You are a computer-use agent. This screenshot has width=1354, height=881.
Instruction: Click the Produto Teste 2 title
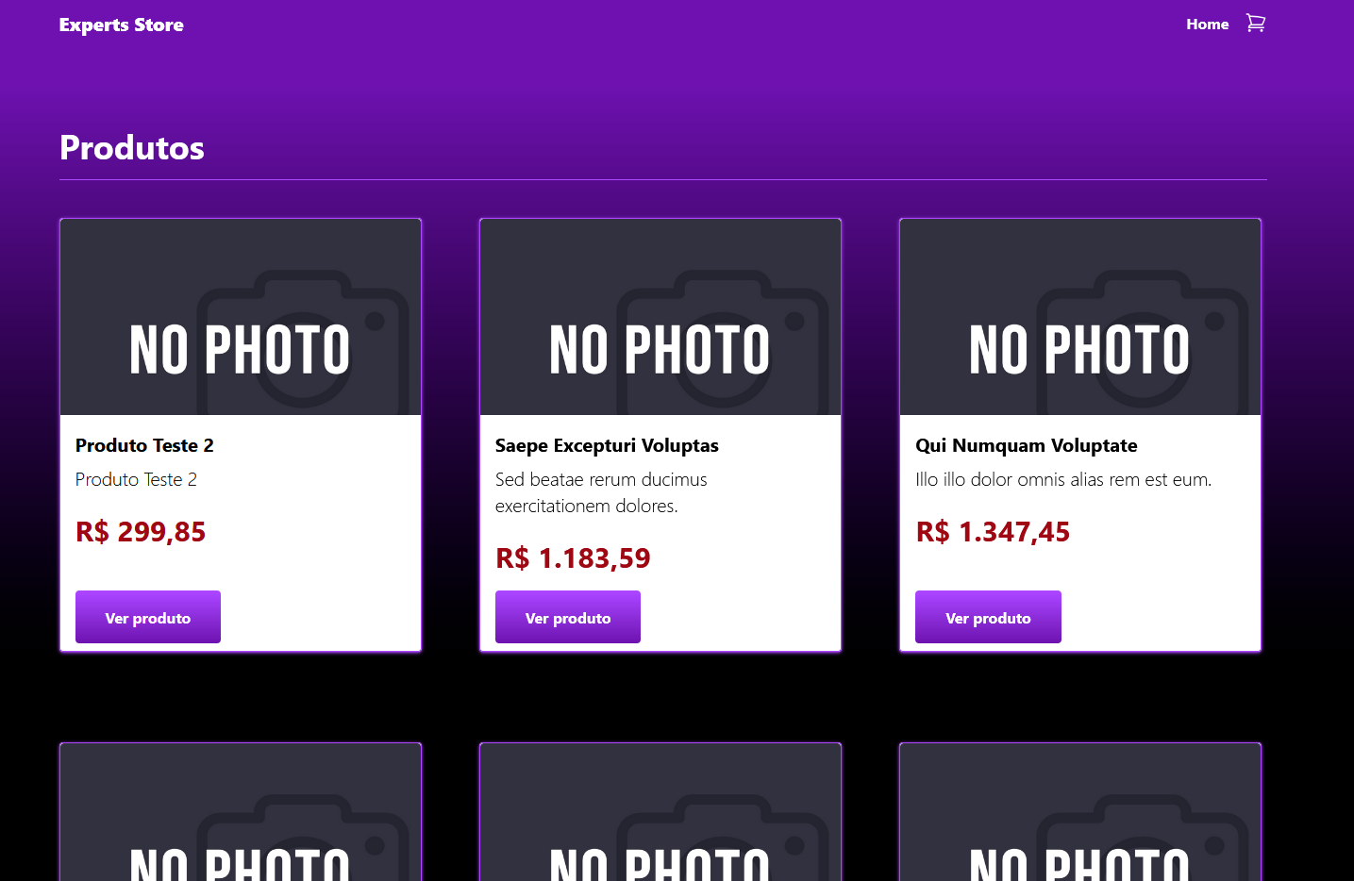point(144,445)
